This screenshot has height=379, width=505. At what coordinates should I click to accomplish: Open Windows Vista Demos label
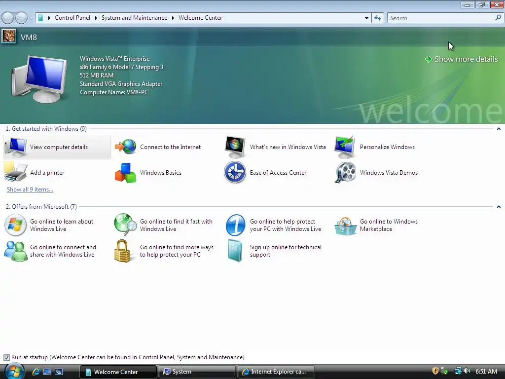[389, 173]
